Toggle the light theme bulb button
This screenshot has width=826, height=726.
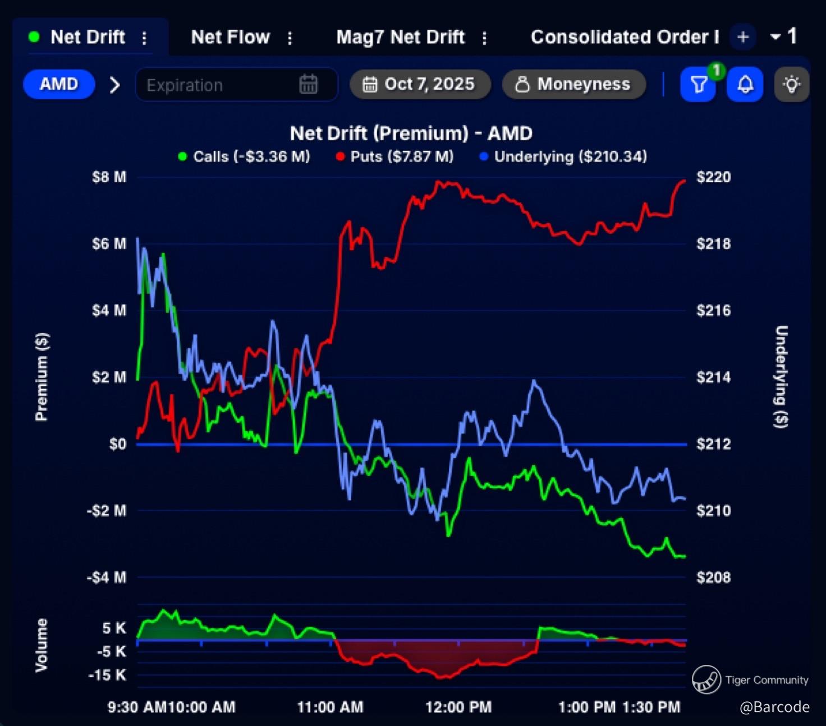[791, 85]
